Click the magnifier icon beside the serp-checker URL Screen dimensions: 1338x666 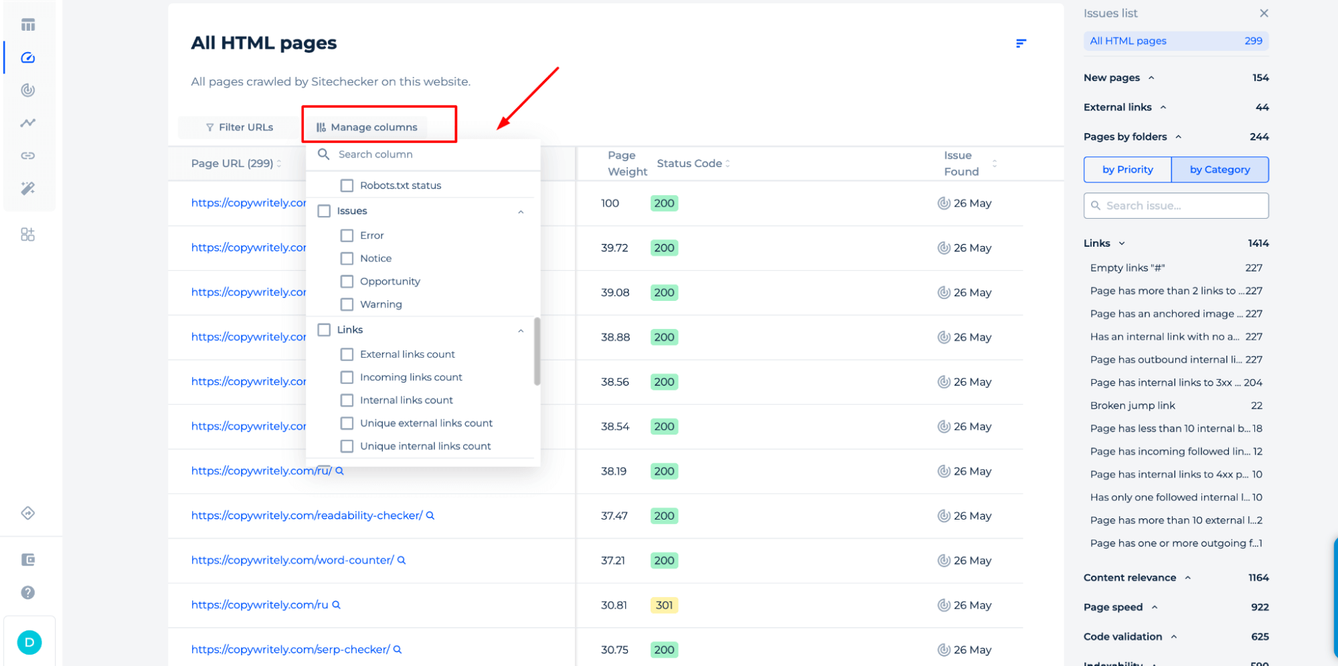pos(398,650)
